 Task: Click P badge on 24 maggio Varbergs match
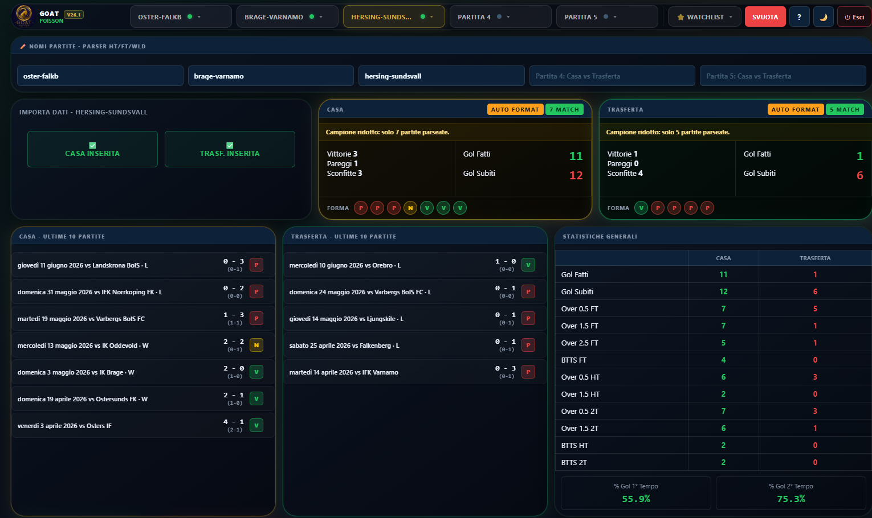(528, 291)
